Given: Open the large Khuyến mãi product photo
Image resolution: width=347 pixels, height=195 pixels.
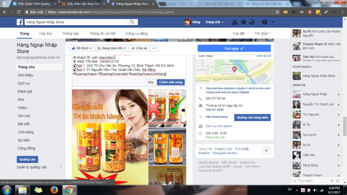Looking at the screenshot, I should coord(110,137).
